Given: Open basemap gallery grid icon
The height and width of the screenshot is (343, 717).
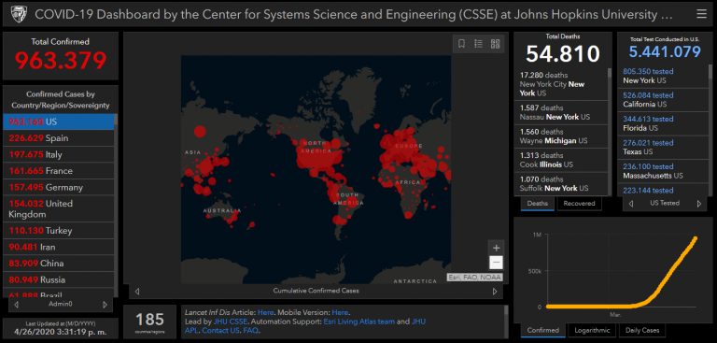Looking at the screenshot, I should (495, 44).
